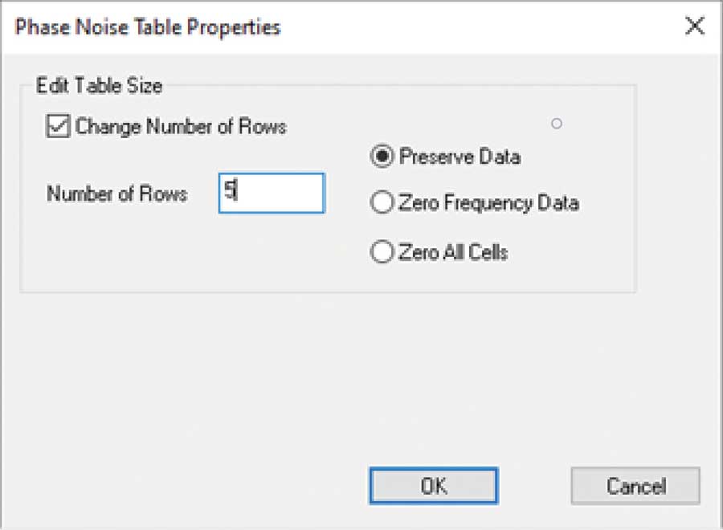Screen dimensions: 723x530
Task: Click the Preserve Data label text
Action: pyautogui.click(x=460, y=157)
